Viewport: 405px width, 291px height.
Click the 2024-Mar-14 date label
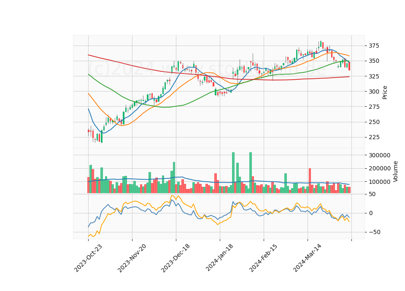click(308, 258)
